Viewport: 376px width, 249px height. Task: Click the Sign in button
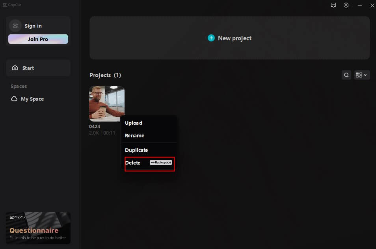(x=33, y=26)
